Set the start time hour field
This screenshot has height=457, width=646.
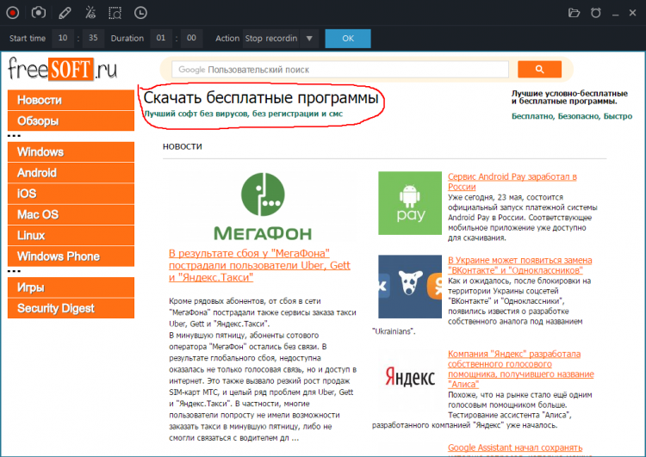(x=63, y=38)
